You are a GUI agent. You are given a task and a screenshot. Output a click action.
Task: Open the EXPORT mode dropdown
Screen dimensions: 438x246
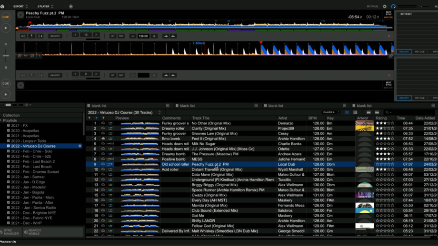20,6
